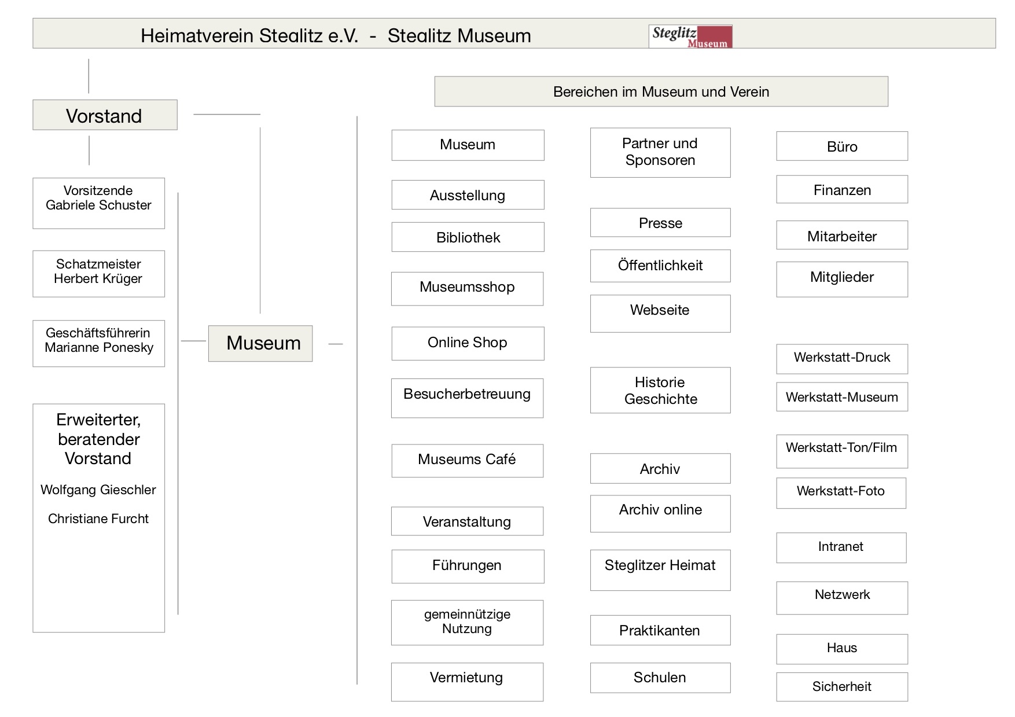Select Besucherbetreuung box
The width and height of the screenshot is (1015, 717).
coord(467,398)
